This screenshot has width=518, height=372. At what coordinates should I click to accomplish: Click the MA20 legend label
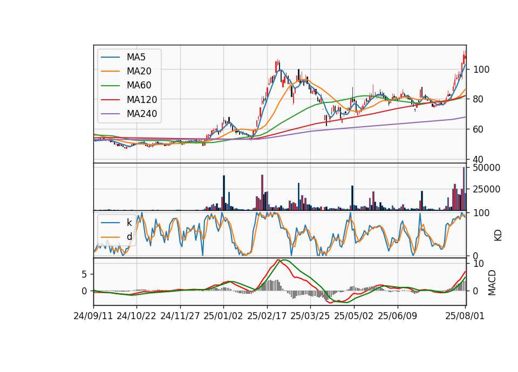[x=139, y=71]
